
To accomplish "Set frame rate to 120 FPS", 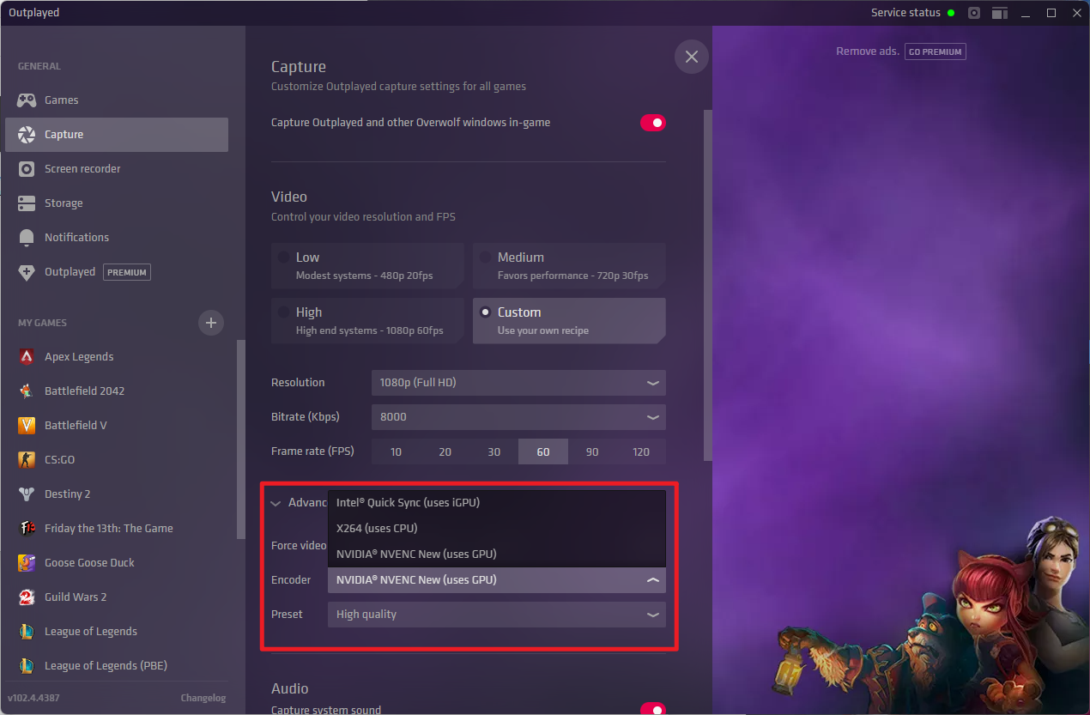I will pyautogui.click(x=641, y=451).
